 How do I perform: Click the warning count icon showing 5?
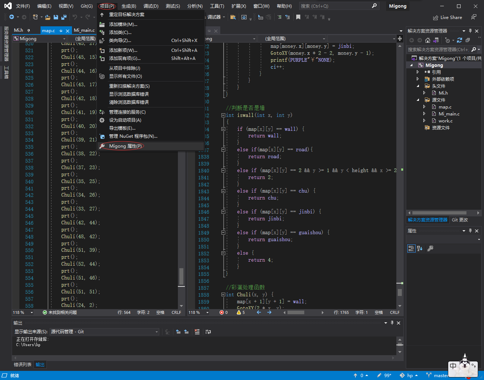(x=239, y=312)
